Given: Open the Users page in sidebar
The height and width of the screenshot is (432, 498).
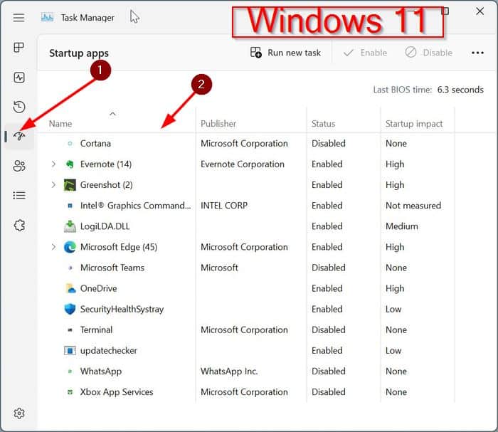Looking at the screenshot, I should click(x=19, y=166).
